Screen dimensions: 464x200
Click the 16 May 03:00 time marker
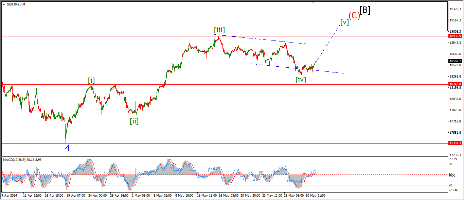(x=229, y=196)
